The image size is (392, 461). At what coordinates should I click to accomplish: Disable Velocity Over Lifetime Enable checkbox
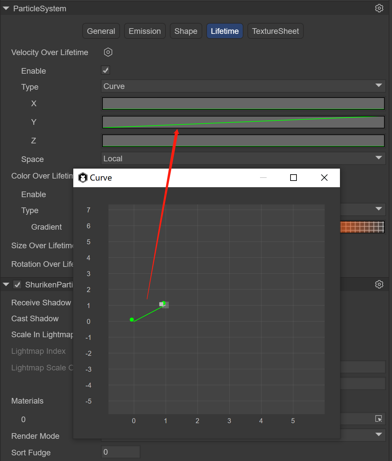tap(105, 70)
